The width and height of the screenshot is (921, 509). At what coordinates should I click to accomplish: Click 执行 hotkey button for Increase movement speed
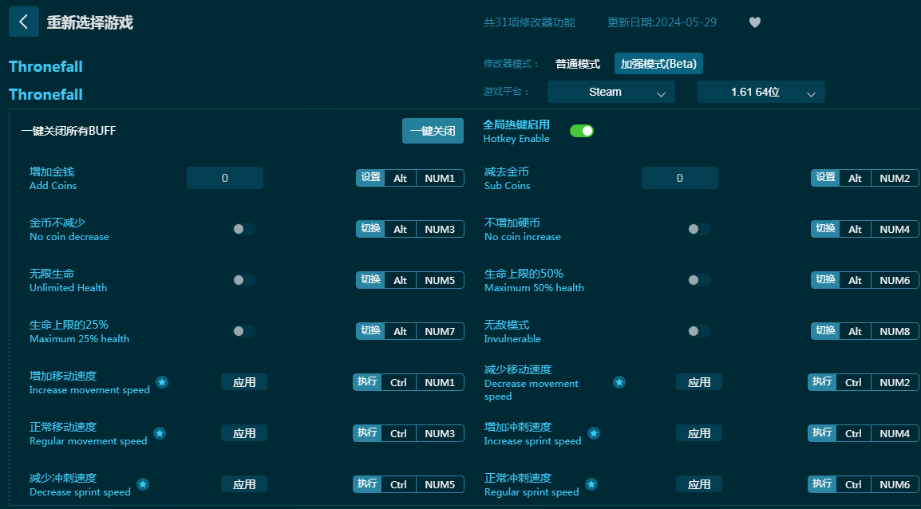point(367,382)
